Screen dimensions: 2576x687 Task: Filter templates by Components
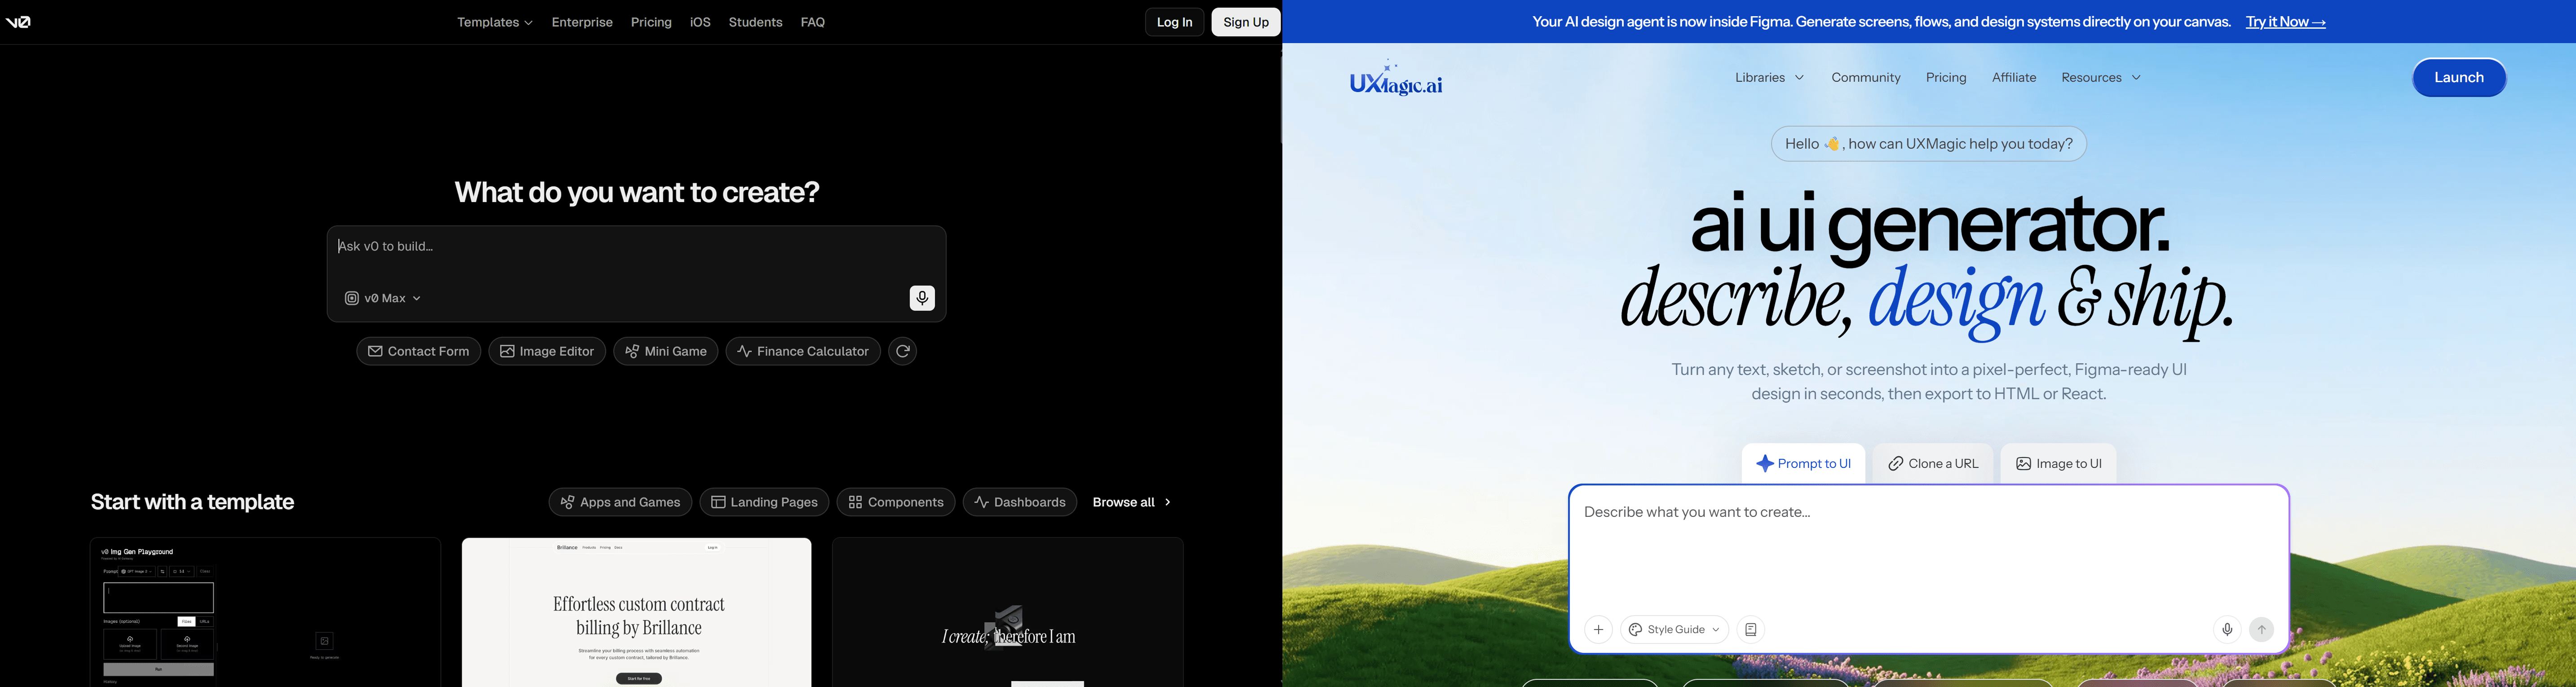coord(896,502)
